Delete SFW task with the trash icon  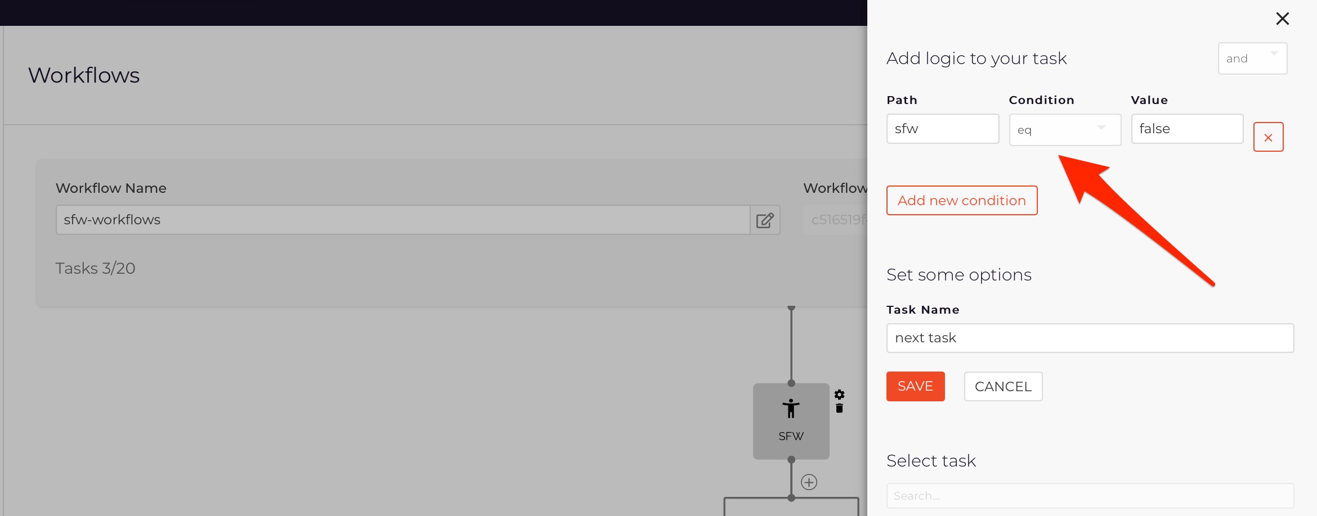(839, 409)
